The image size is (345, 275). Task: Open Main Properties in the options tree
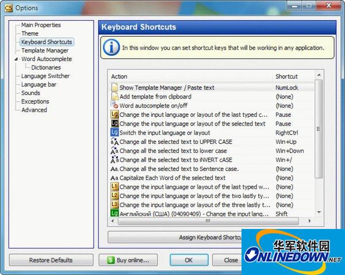(x=41, y=25)
